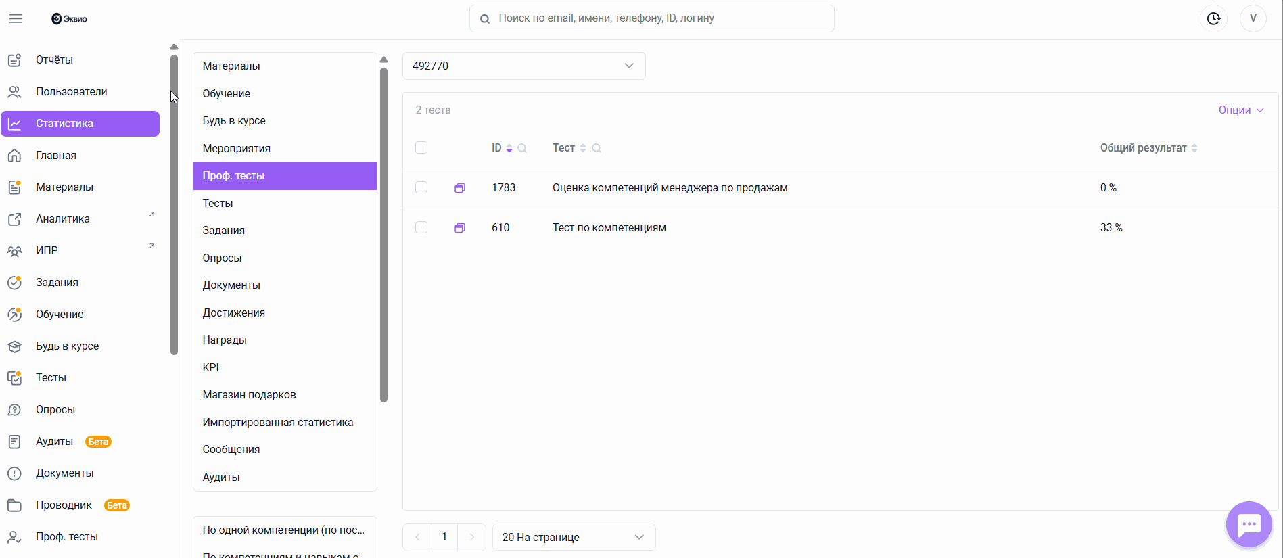Open the history clock icon
Image resolution: width=1283 pixels, height=558 pixels.
pyautogui.click(x=1213, y=18)
